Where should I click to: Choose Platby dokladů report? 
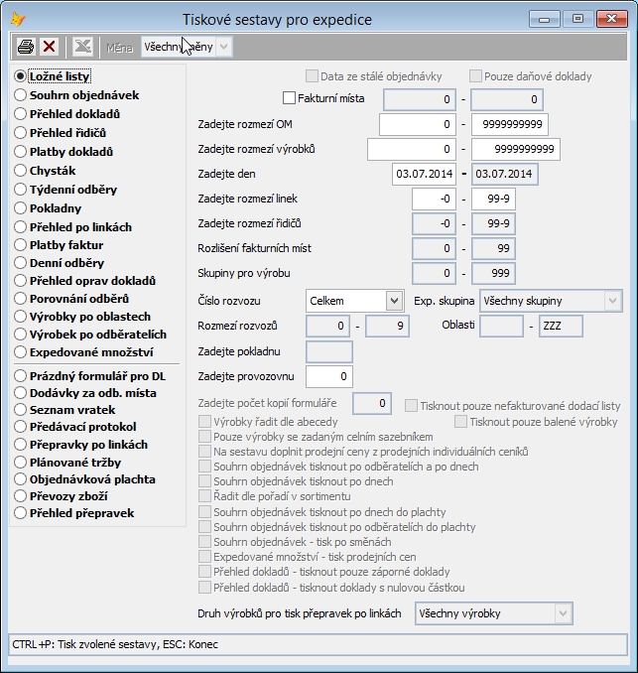point(20,152)
